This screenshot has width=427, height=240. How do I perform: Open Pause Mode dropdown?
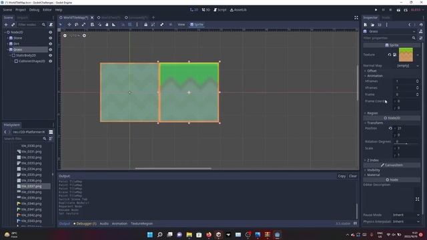tap(406, 215)
